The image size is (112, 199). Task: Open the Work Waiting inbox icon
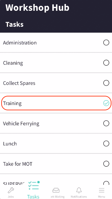(x=56, y=190)
